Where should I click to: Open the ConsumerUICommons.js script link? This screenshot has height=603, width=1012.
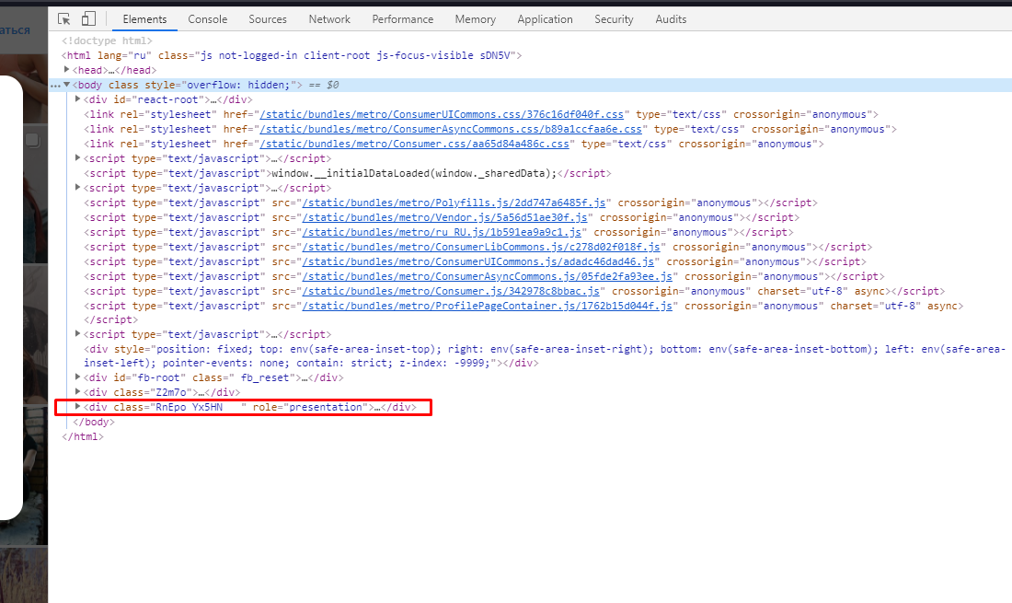478,261
